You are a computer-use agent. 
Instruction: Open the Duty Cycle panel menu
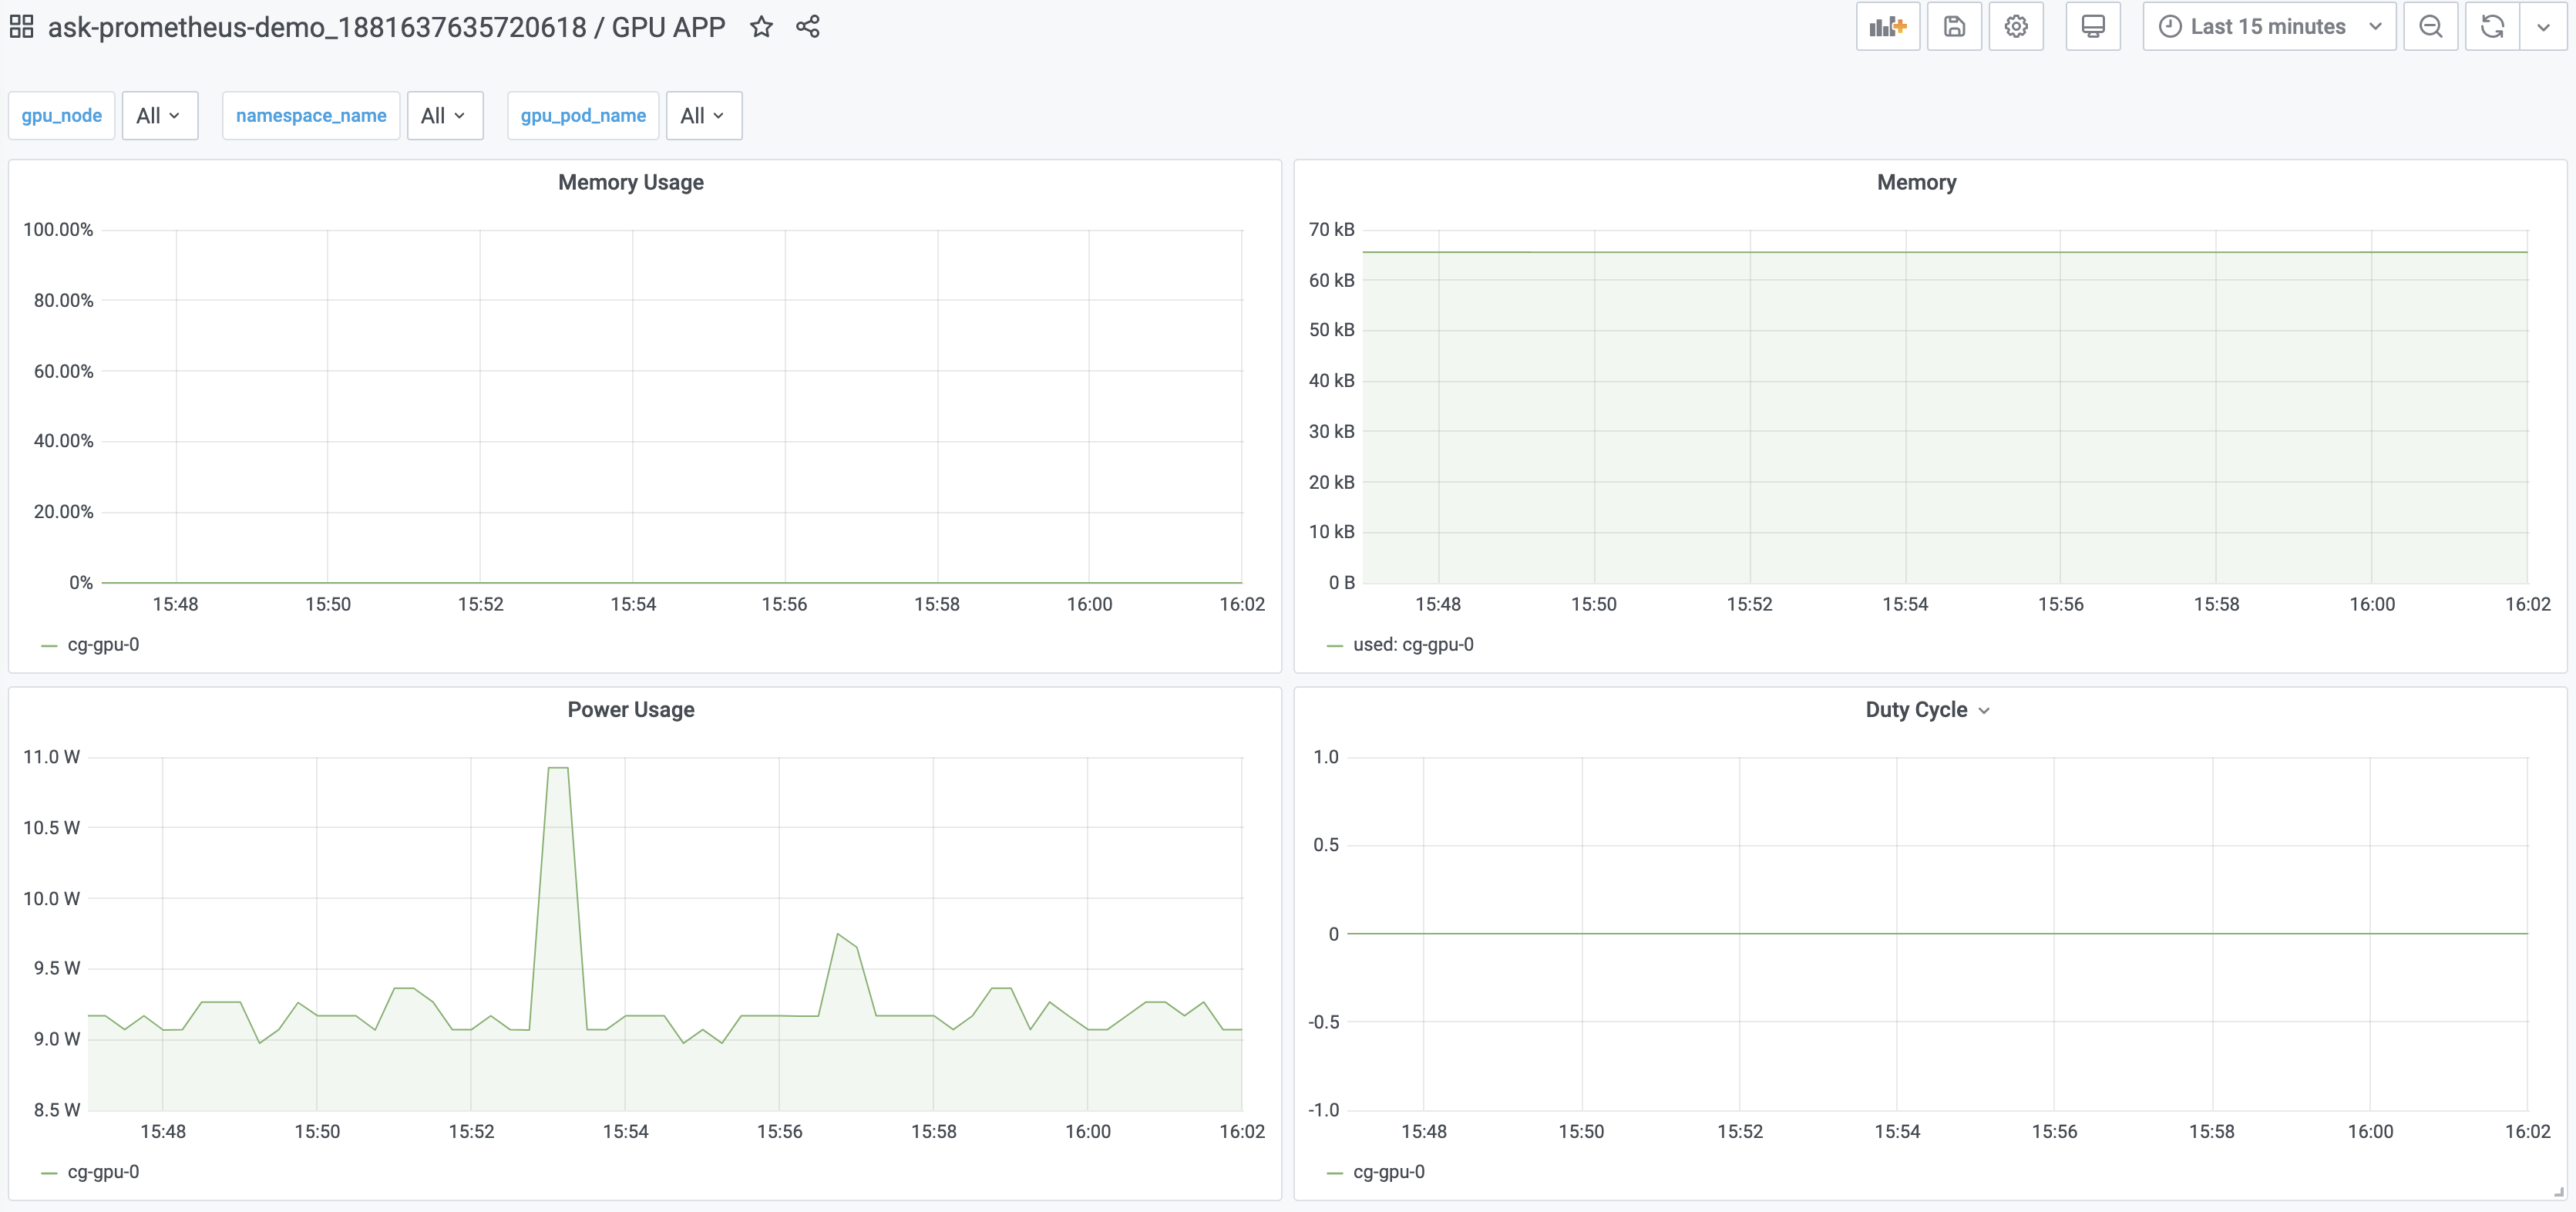(1985, 711)
